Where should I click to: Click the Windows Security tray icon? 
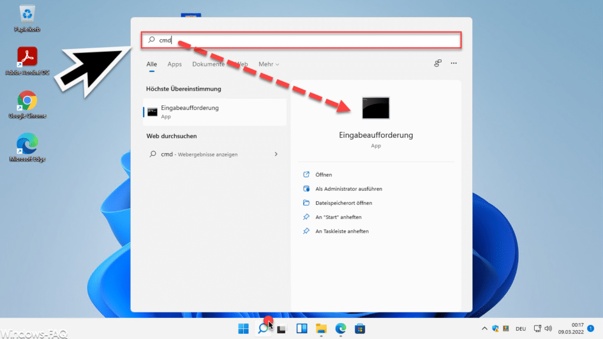tap(495, 328)
